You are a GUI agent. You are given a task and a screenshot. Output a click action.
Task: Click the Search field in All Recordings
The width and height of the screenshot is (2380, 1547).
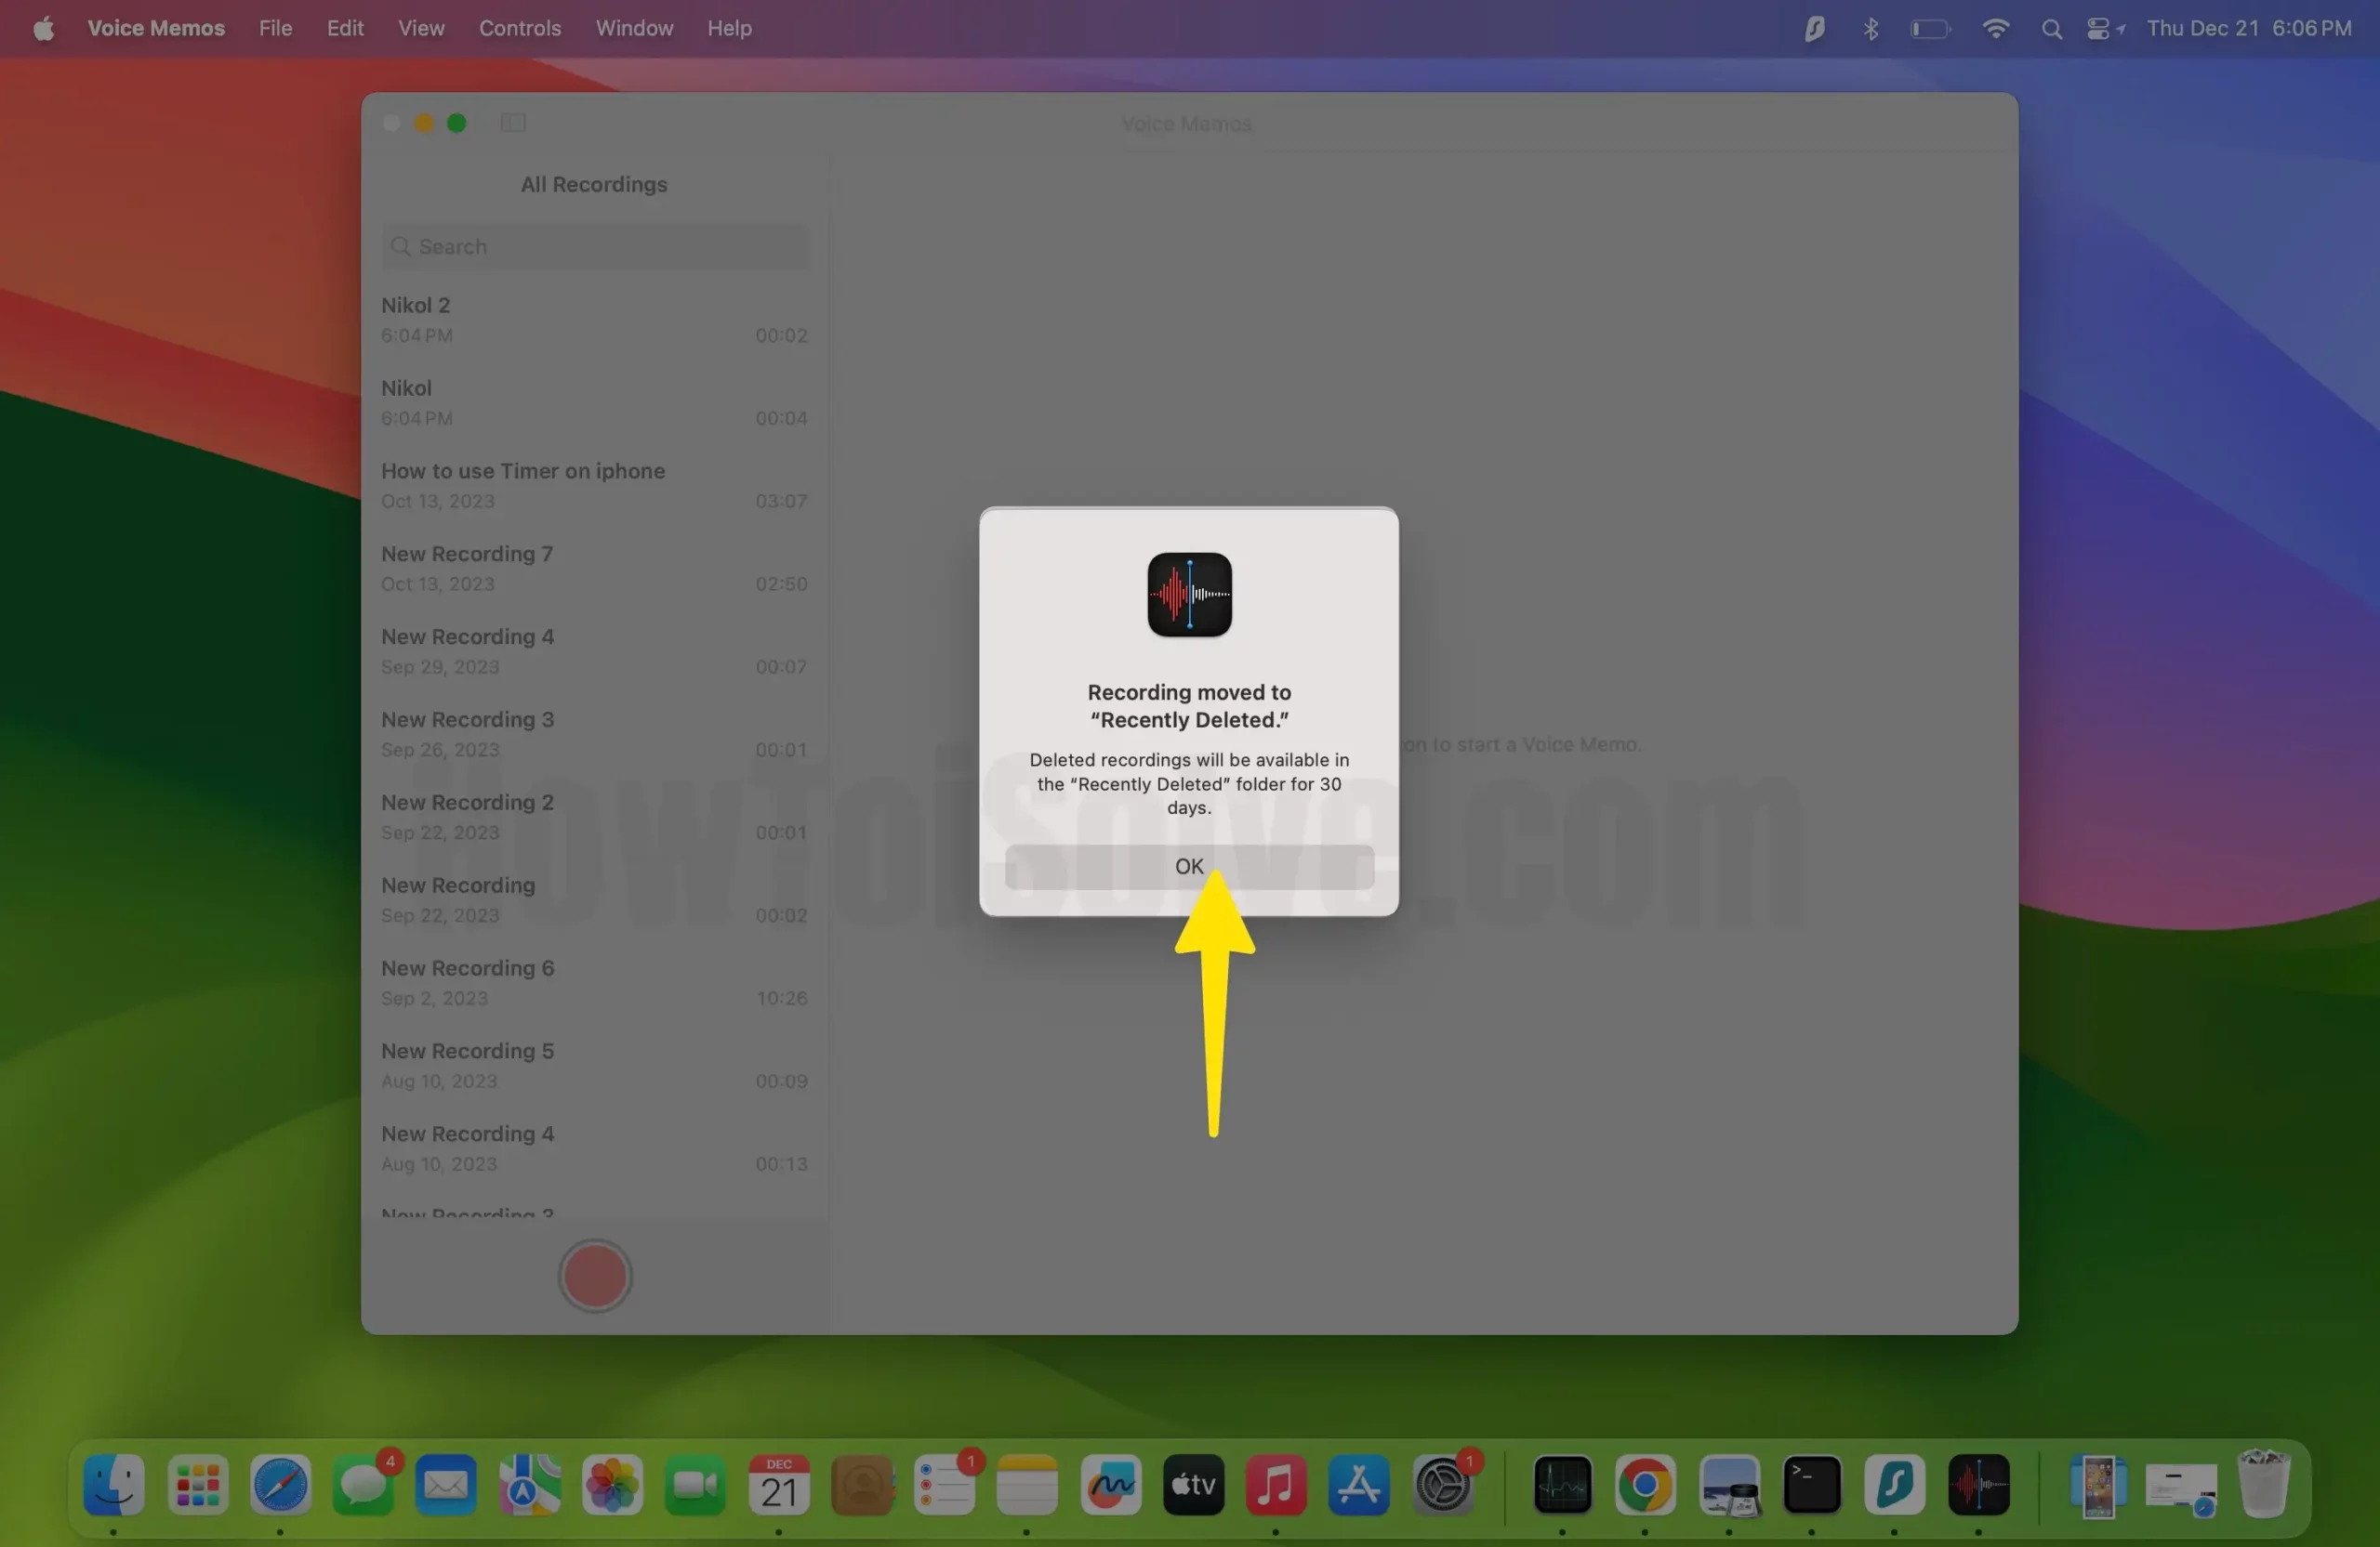[x=595, y=247]
